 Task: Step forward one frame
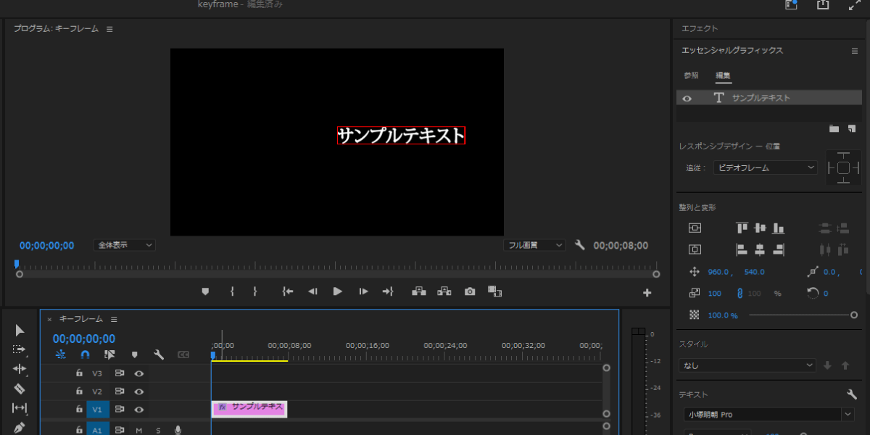point(363,291)
